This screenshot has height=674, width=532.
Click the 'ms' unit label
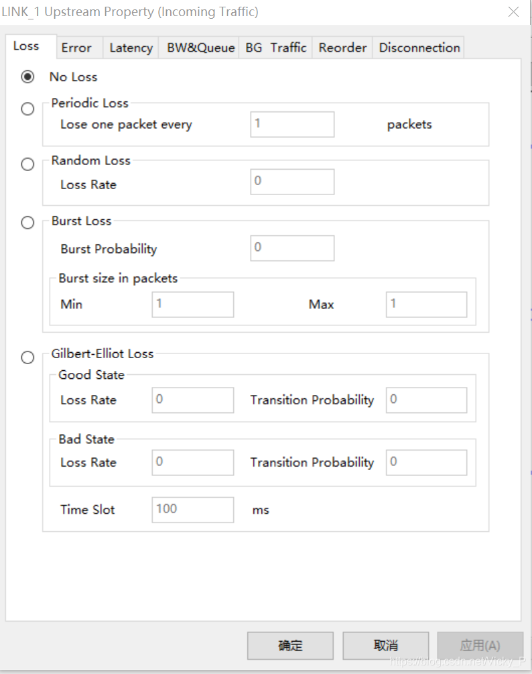pos(261,510)
